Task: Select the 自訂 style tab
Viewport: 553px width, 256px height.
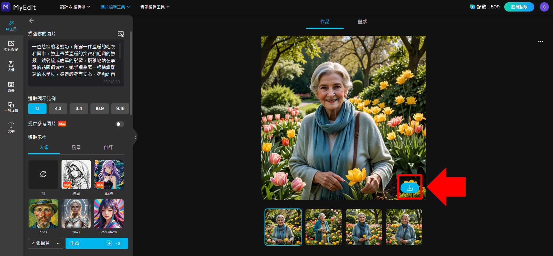Action: pos(108,147)
